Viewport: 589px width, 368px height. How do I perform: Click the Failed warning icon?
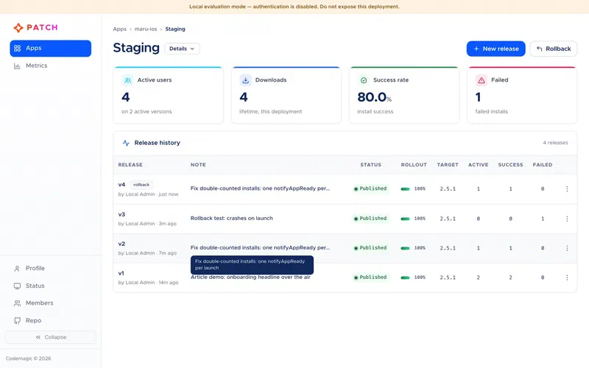(482, 80)
